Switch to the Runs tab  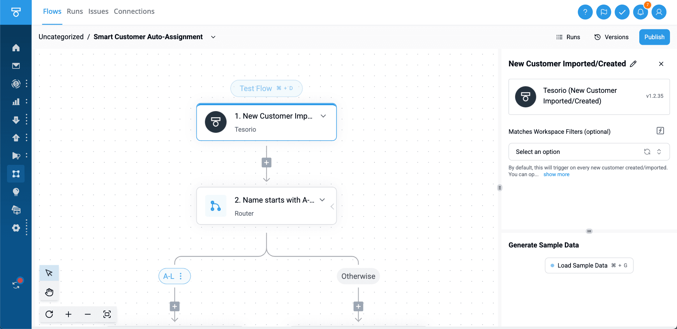pos(75,11)
